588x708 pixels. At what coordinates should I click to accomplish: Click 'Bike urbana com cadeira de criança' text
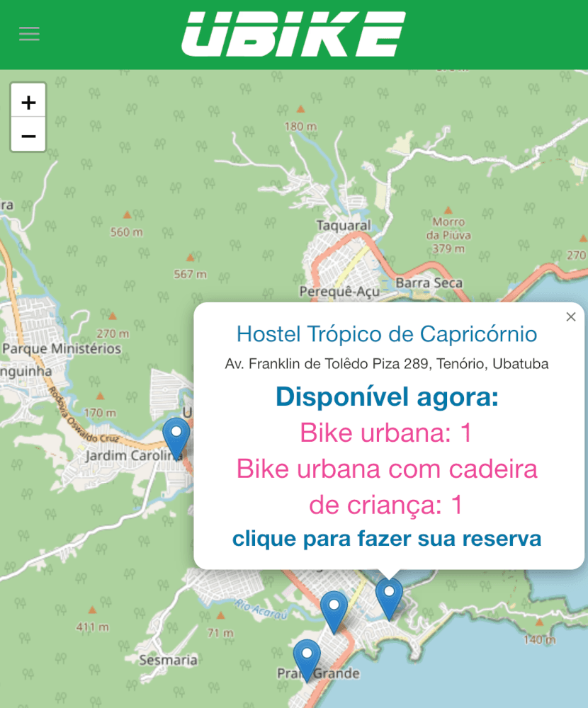click(386, 469)
